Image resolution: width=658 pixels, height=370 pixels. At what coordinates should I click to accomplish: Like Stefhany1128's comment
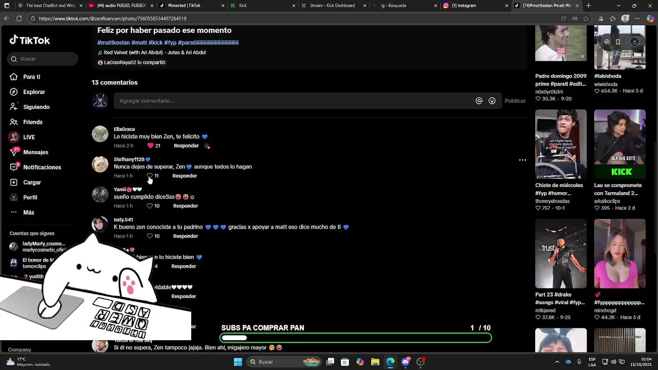(150, 176)
